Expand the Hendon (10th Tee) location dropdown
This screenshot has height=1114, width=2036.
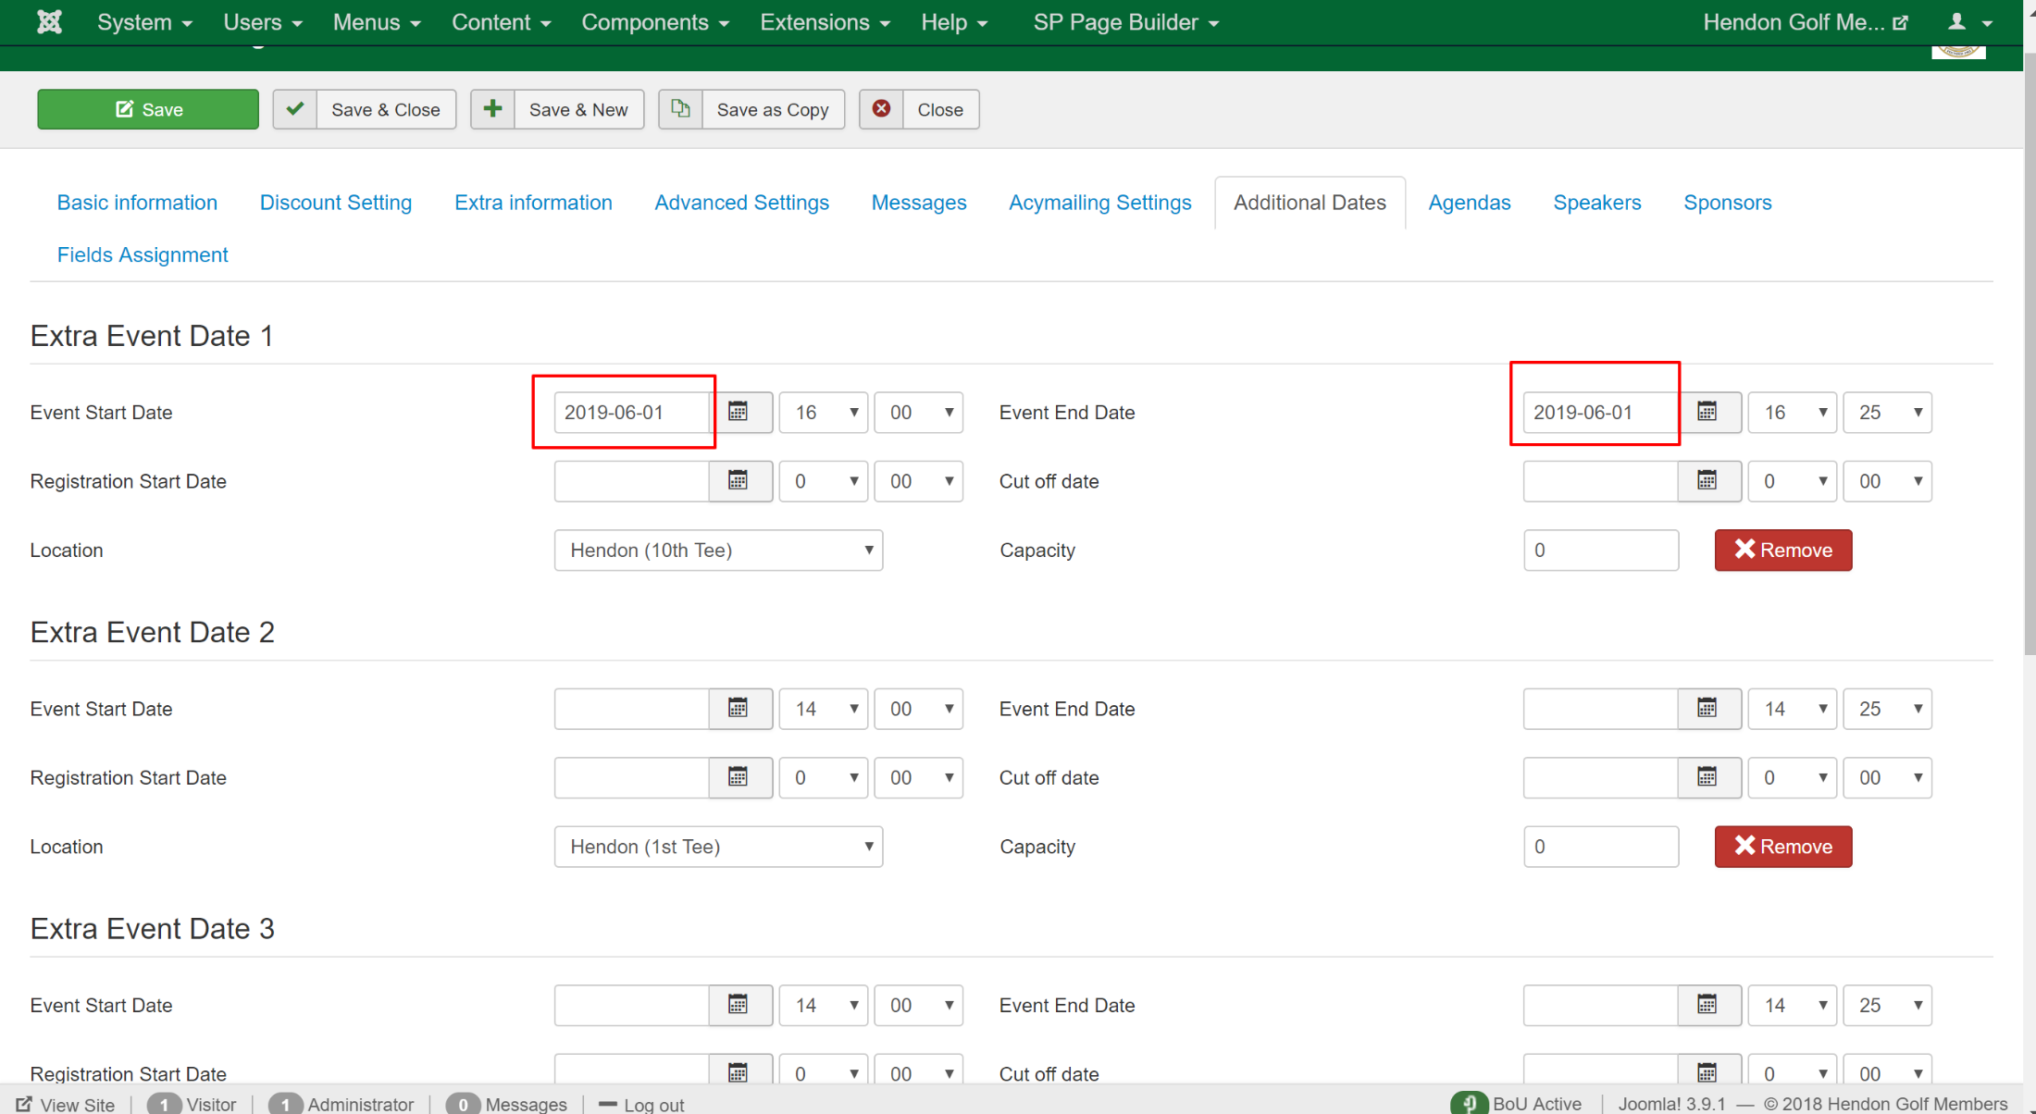point(718,551)
